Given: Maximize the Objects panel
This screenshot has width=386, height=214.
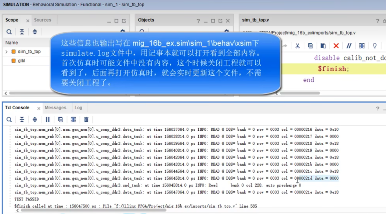Looking at the screenshot, I should [x=213, y=21].
